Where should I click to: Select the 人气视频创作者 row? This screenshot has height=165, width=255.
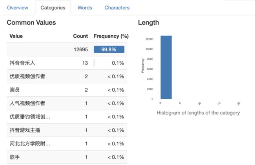pyautogui.click(x=67, y=103)
